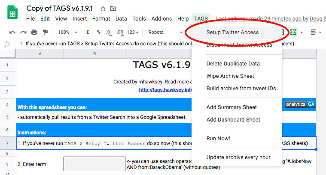Open the merge cells dropdown arrow
This screenshot has width=326, height=175.
click(x=302, y=33)
